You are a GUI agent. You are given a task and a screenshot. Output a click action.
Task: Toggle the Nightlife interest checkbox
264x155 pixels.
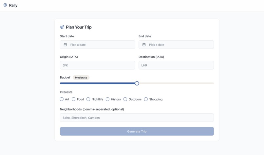(88, 99)
